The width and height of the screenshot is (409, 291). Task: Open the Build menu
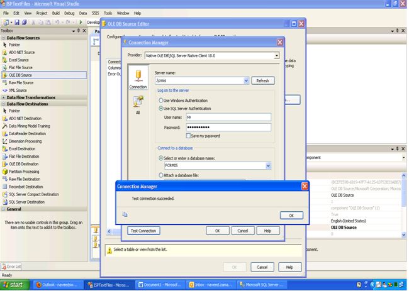pyautogui.click(x=56, y=13)
